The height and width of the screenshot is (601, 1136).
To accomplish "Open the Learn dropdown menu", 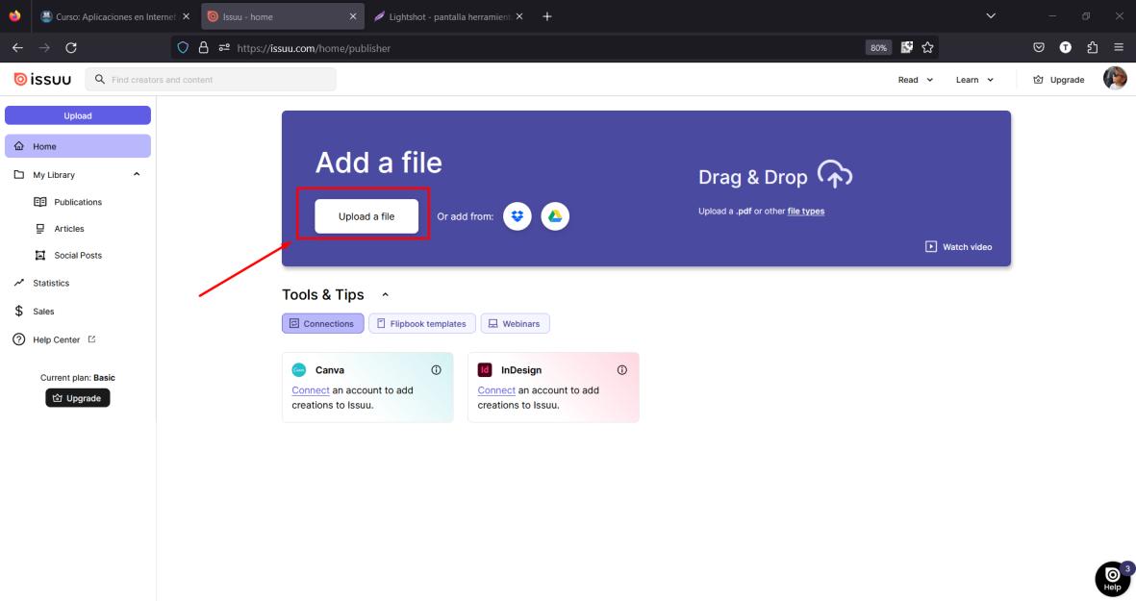I will pyautogui.click(x=974, y=80).
